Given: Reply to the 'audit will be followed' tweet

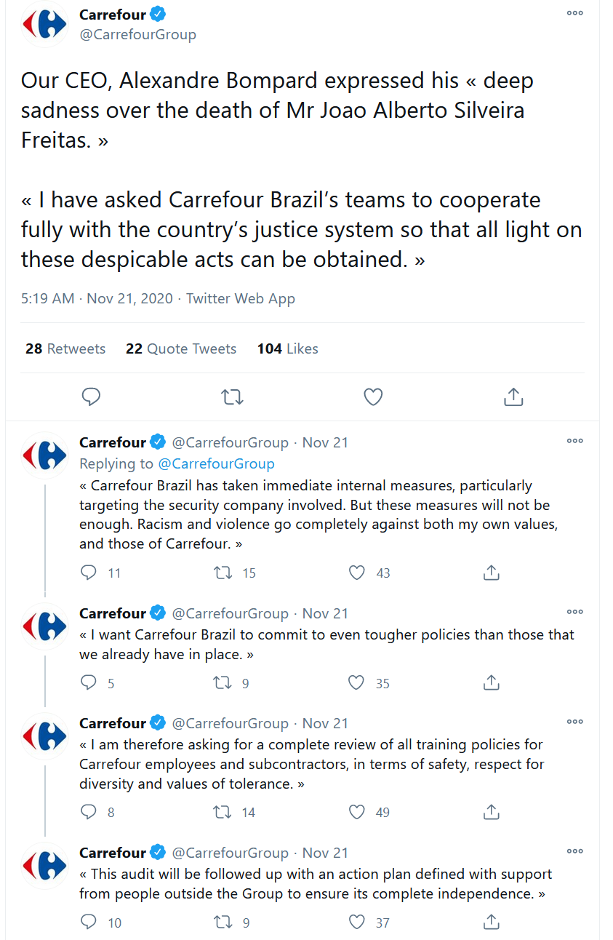Looking at the screenshot, I should (x=89, y=922).
